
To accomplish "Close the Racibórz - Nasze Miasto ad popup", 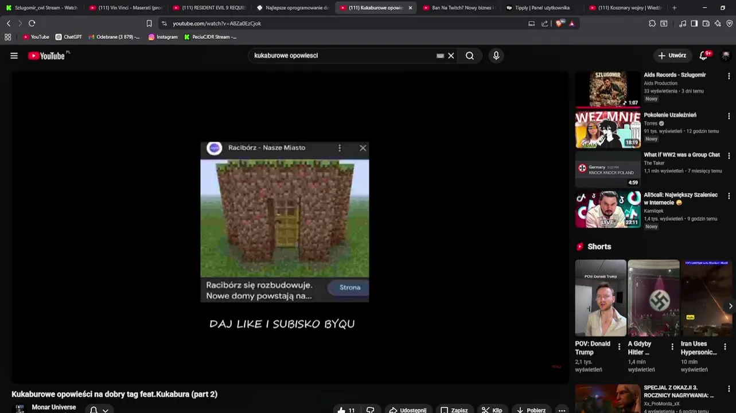I will [x=363, y=148].
